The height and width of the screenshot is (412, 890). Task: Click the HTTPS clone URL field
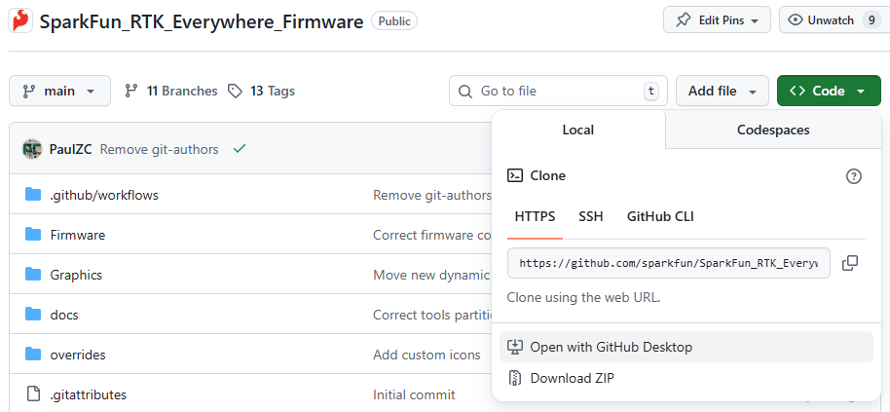click(x=669, y=263)
